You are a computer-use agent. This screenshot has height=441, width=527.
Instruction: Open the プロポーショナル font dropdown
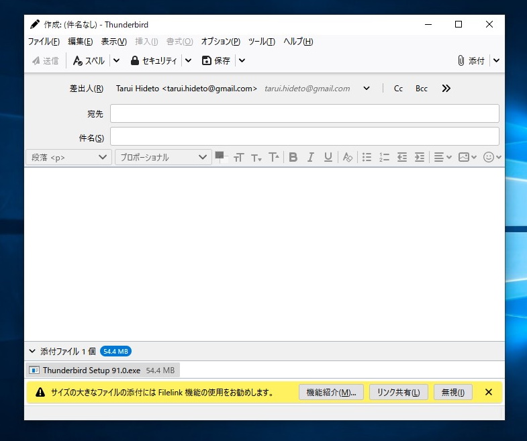[163, 157]
